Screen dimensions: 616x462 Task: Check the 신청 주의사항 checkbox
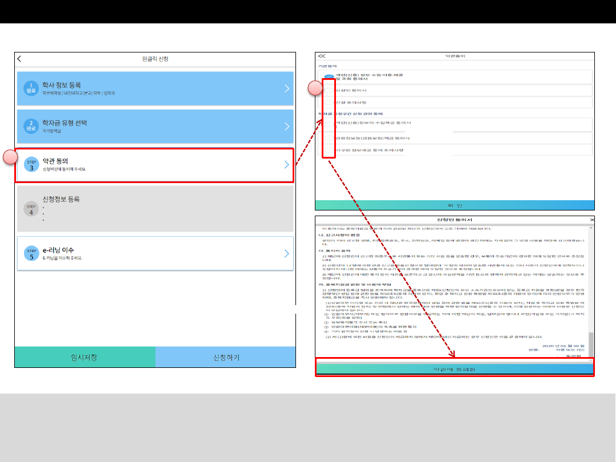click(329, 103)
